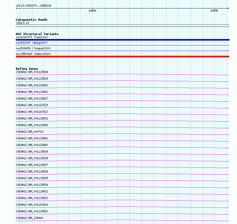Click the red esv3580069 variant bar
This screenshot has width=237, height=224.
coord(122,57)
